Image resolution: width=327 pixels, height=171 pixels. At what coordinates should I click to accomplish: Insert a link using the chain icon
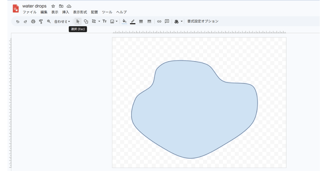(159, 21)
